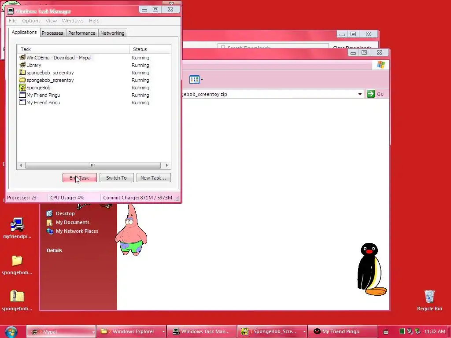This screenshot has width=451, height=338.
Task: Switch to the Networking tab
Action: pos(112,33)
